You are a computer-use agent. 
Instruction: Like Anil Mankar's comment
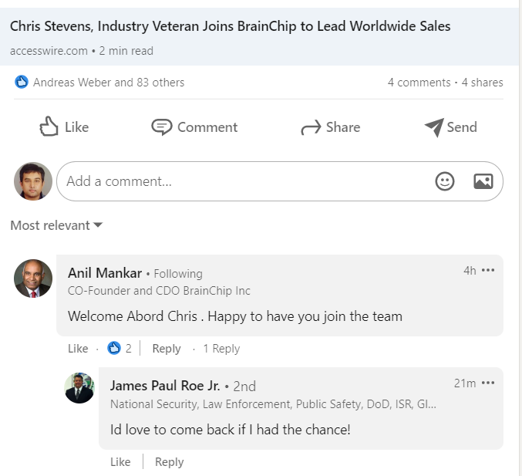point(78,349)
